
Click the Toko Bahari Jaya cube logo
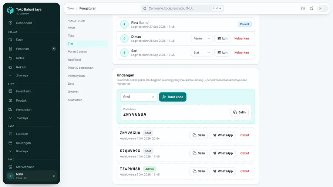click(10, 10)
